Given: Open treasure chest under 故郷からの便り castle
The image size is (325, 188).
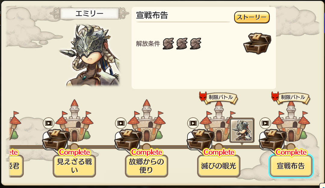Looking at the screenshot, I should pyautogui.click(x=128, y=139).
